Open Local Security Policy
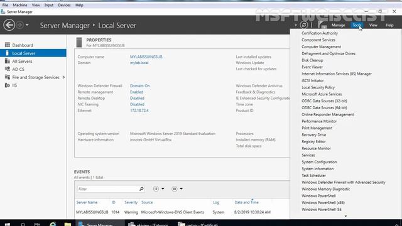Screen dimensions: 402x226 tap(318, 87)
